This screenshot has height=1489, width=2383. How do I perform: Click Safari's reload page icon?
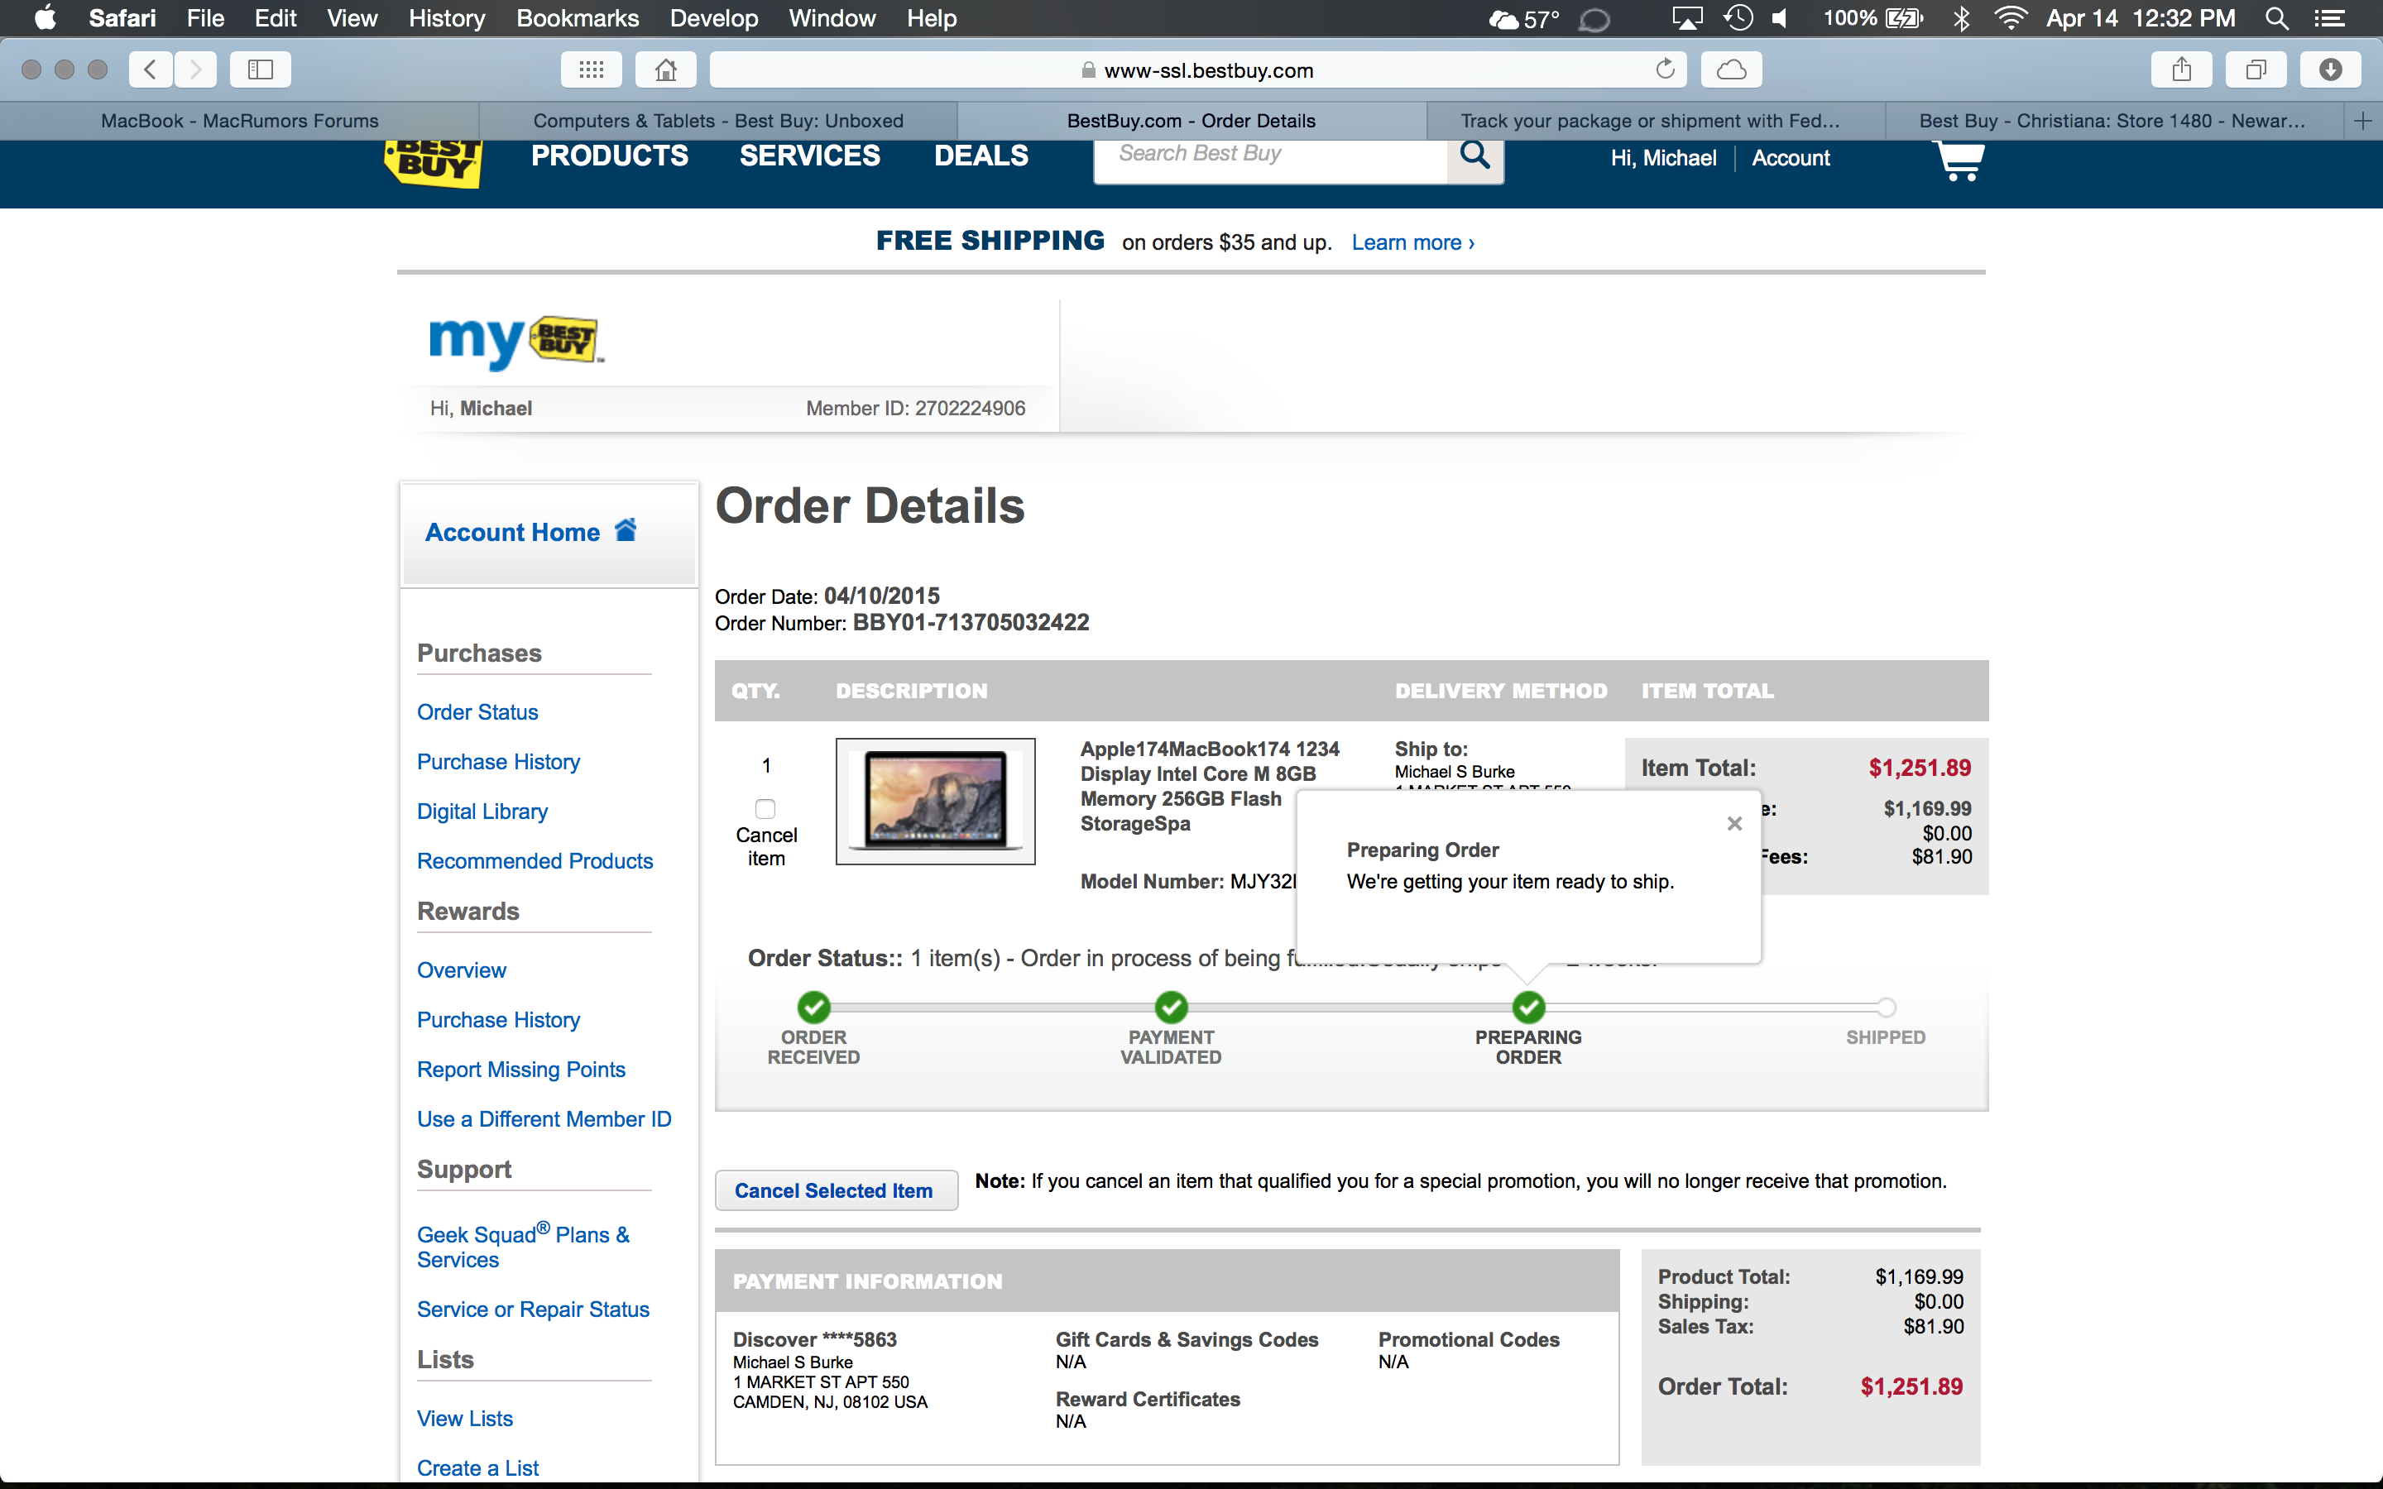pos(1665,69)
